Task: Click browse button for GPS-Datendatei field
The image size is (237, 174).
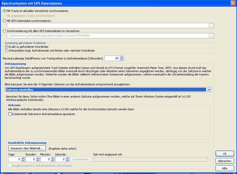Action: (211, 25)
